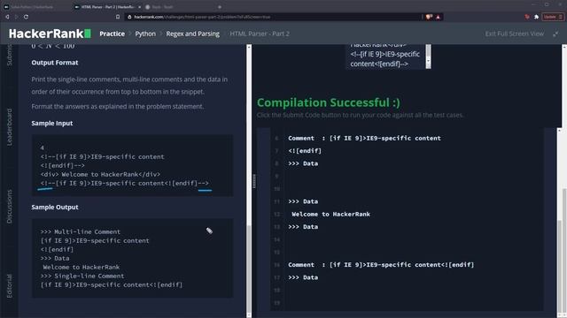The height and width of the screenshot is (318, 567).
Task: Click the 'Format the answers as explained' sentence
Action: click(x=118, y=107)
